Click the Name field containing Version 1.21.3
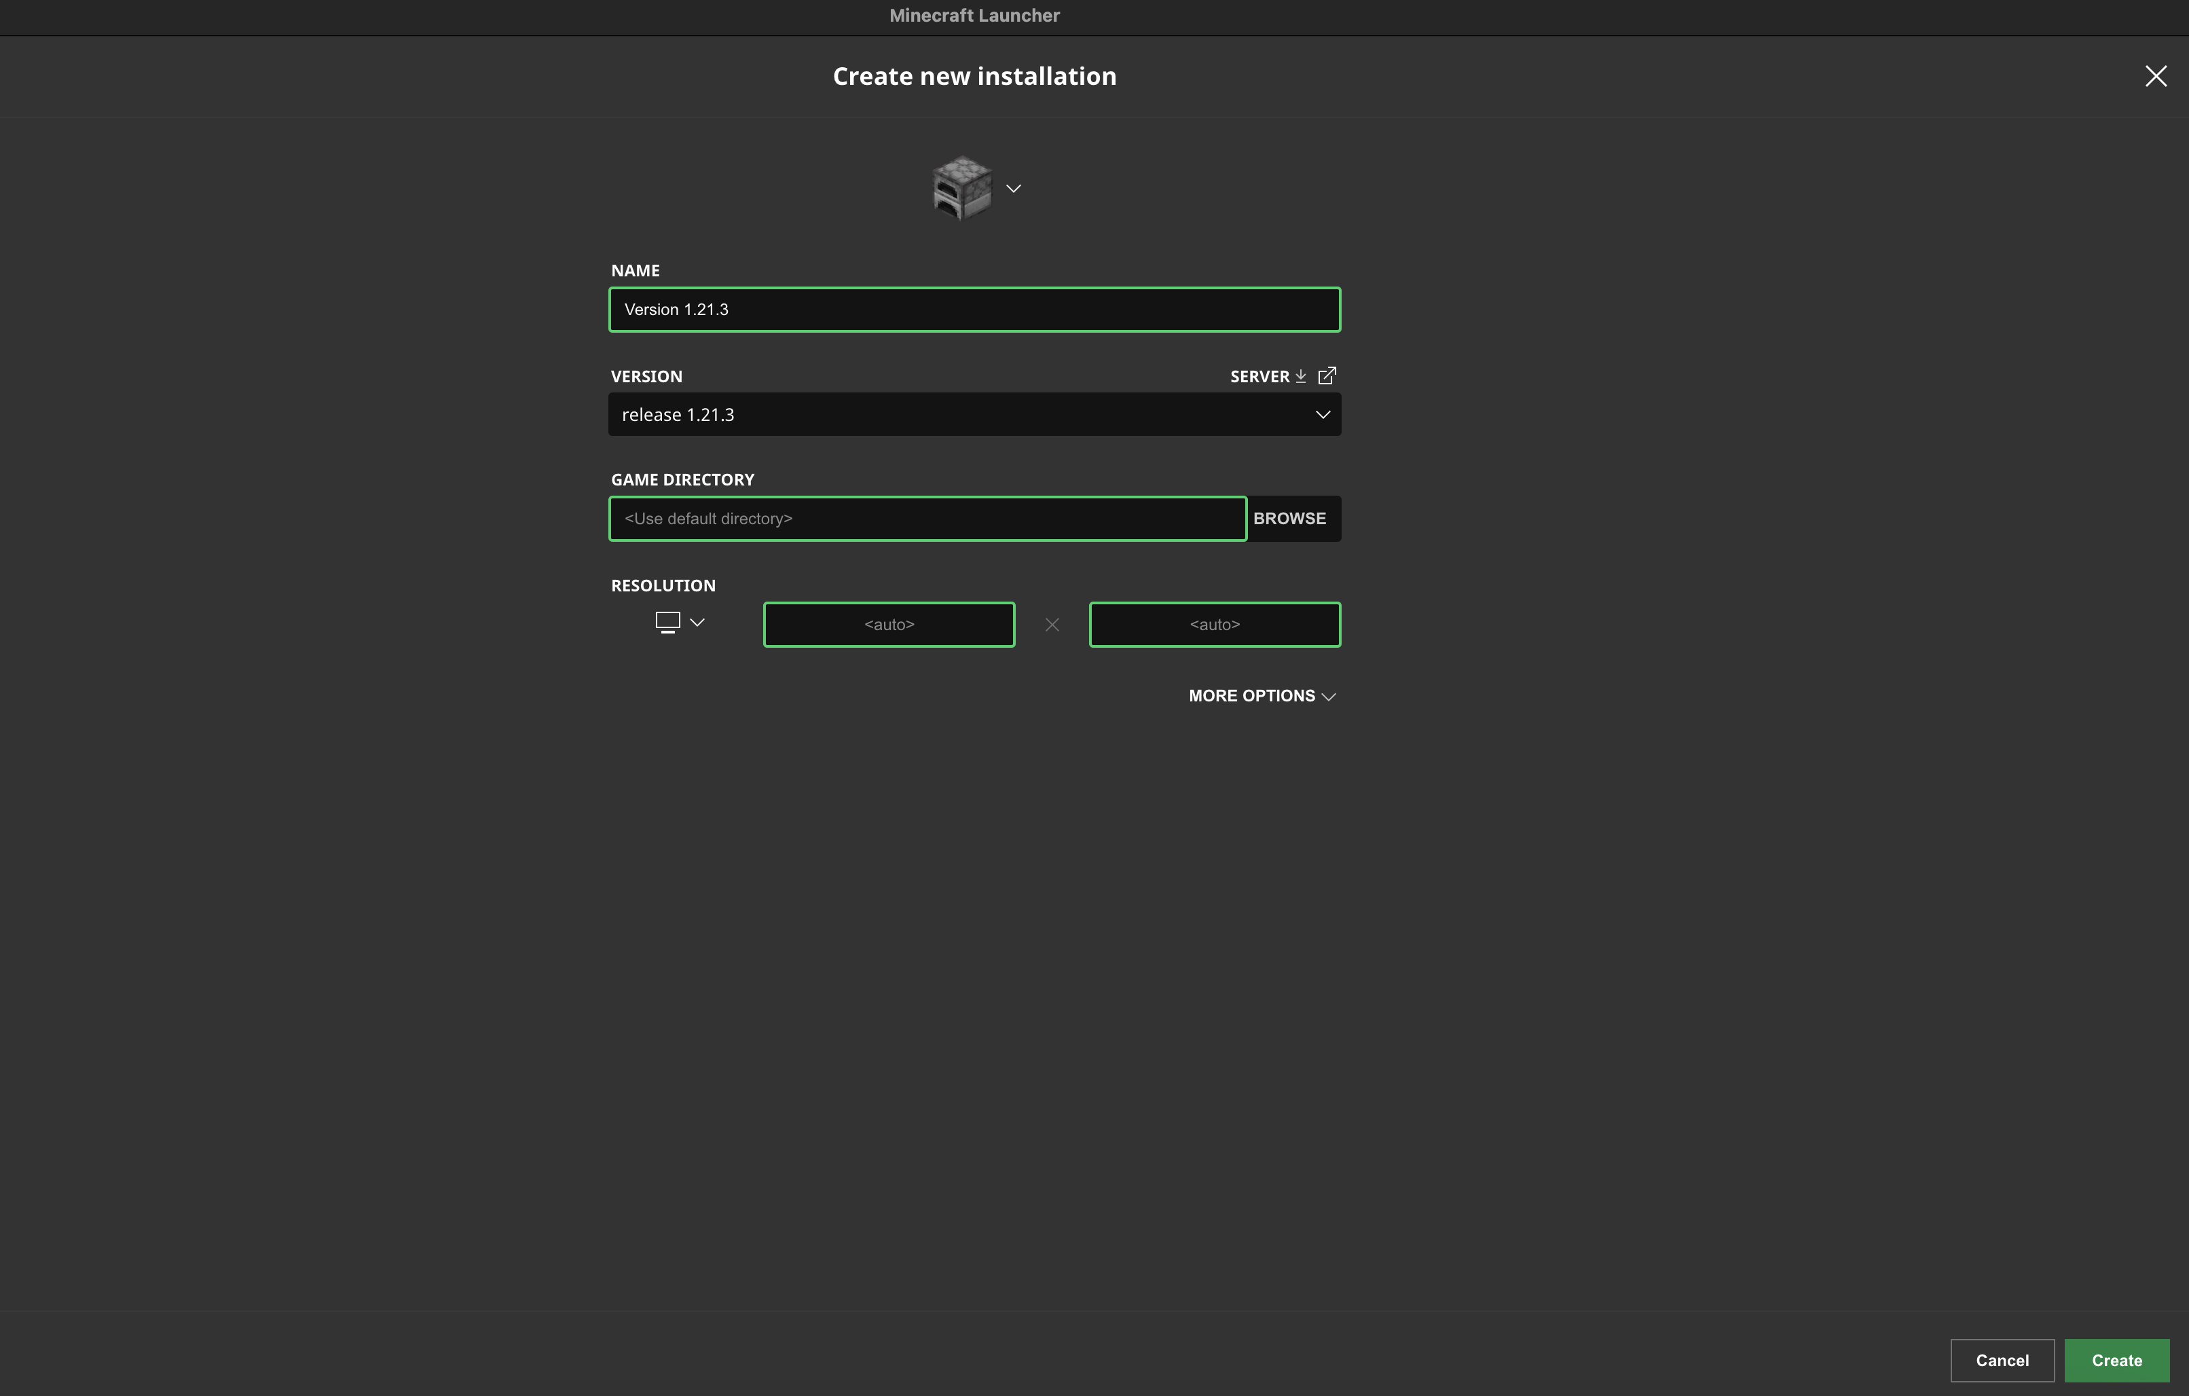2189x1396 pixels. pos(974,309)
